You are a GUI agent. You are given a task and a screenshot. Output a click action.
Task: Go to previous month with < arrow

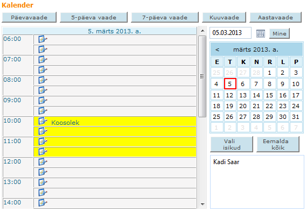click(x=217, y=50)
